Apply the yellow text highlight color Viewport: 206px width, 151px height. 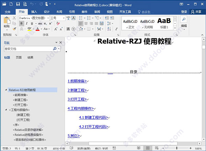coord(29,29)
